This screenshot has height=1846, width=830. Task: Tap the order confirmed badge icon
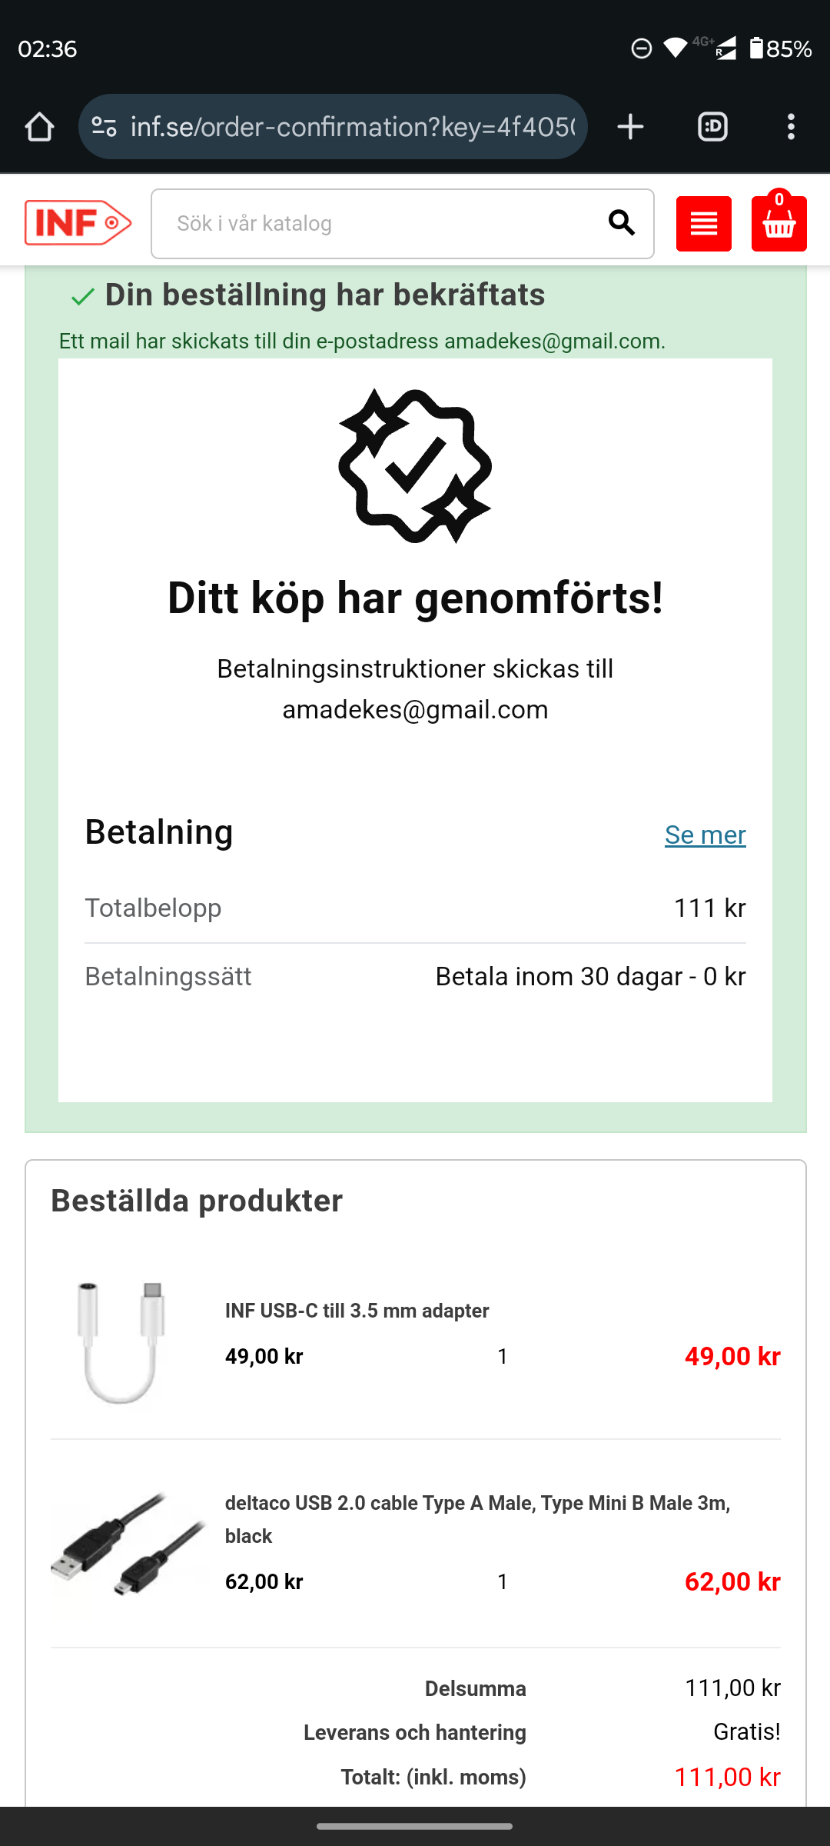[x=415, y=466]
